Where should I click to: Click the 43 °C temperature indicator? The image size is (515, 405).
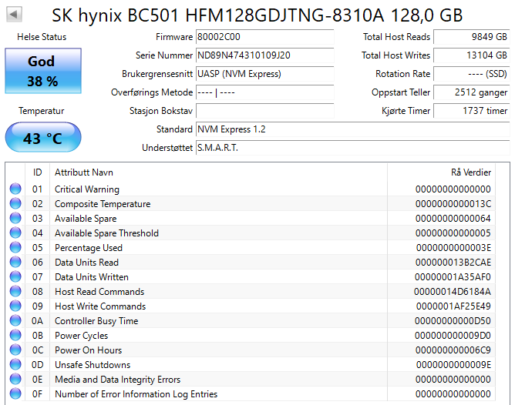click(42, 139)
